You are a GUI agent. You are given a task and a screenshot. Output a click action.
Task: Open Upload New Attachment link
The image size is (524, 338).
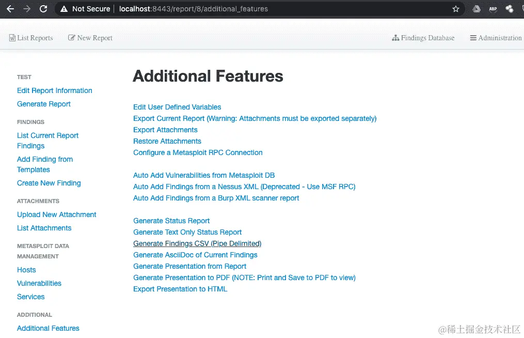[x=56, y=214]
